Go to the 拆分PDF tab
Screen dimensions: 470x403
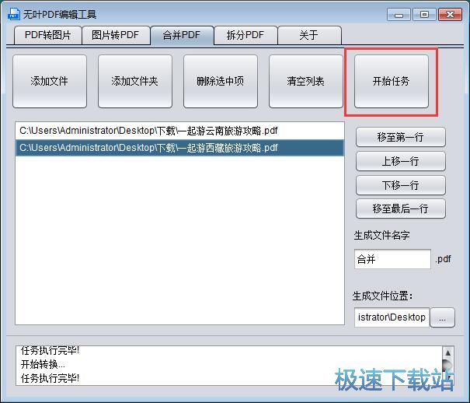tap(245, 36)
